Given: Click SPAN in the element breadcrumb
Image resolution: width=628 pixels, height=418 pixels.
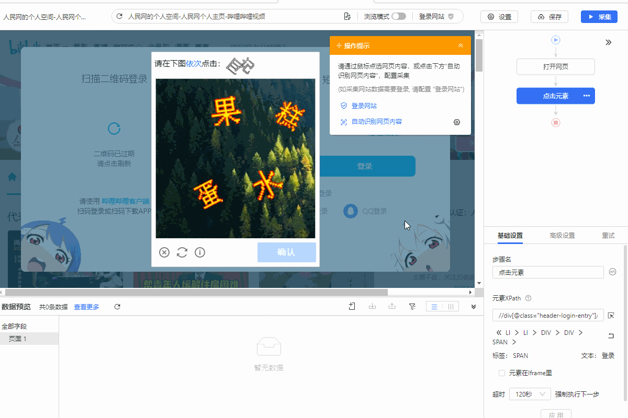Looking at the screenshot, I should [500, 342].
